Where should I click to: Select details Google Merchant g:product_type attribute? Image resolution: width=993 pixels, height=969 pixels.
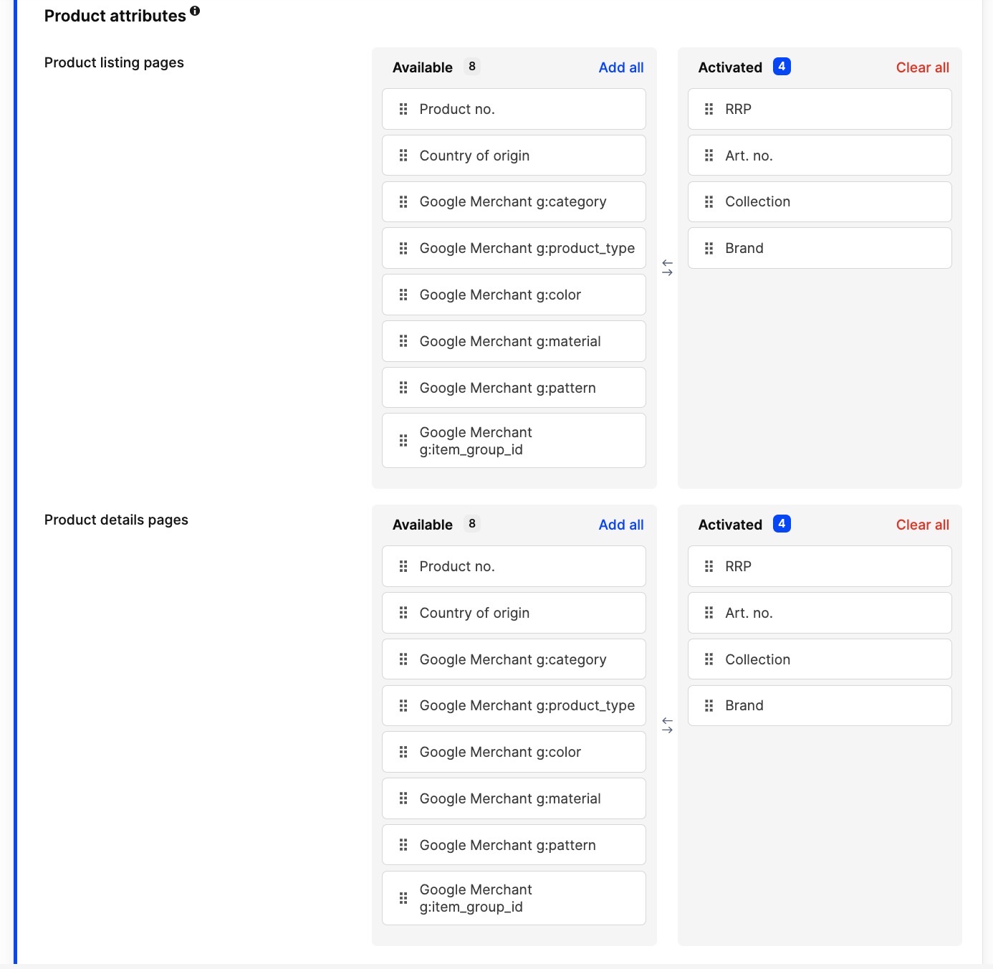click(514, 706)
